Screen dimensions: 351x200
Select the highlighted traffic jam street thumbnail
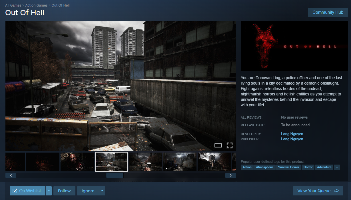point(111,162)
